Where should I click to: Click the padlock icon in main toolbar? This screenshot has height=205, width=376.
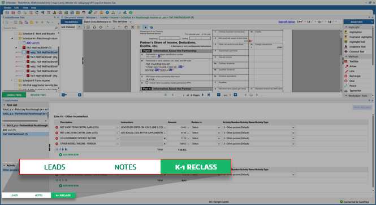point(101,12)
